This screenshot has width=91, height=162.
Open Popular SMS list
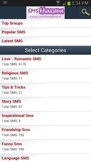click(x=45, y=32)
